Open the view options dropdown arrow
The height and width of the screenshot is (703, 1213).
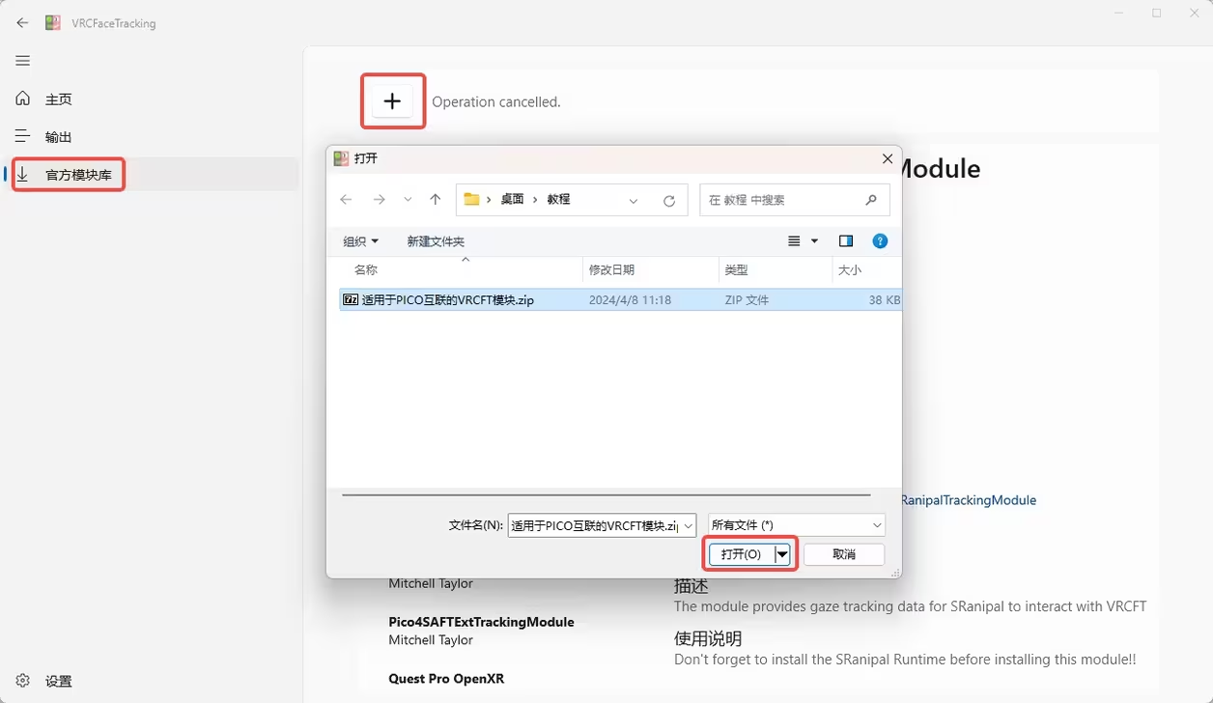pos(814,241)
